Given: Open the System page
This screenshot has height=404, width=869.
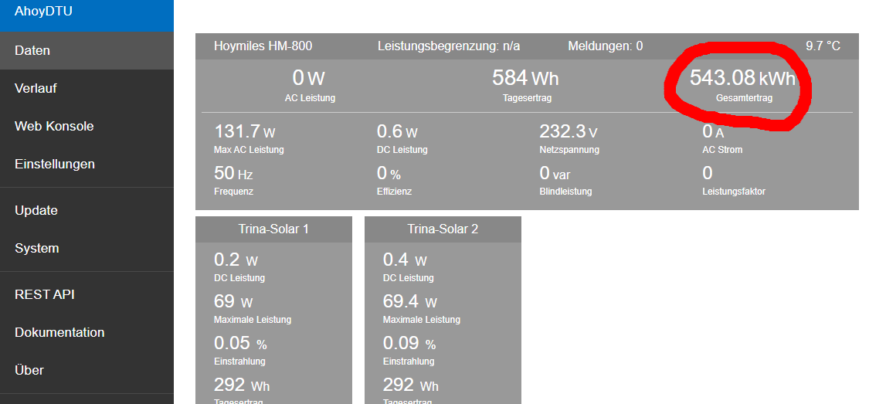Looking at the screenshot, I should pyautogui.click(x=37, y=249).
